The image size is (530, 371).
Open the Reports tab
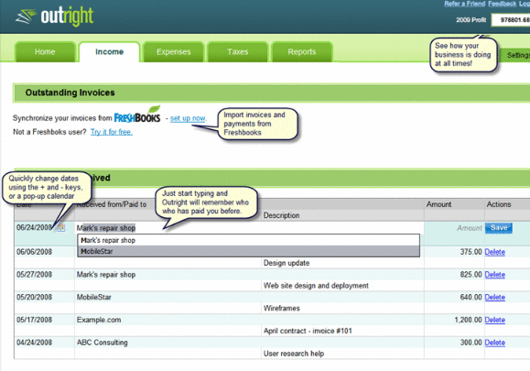pos(302,51)
